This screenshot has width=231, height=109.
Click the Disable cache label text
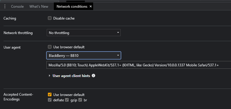click(64, 18)
